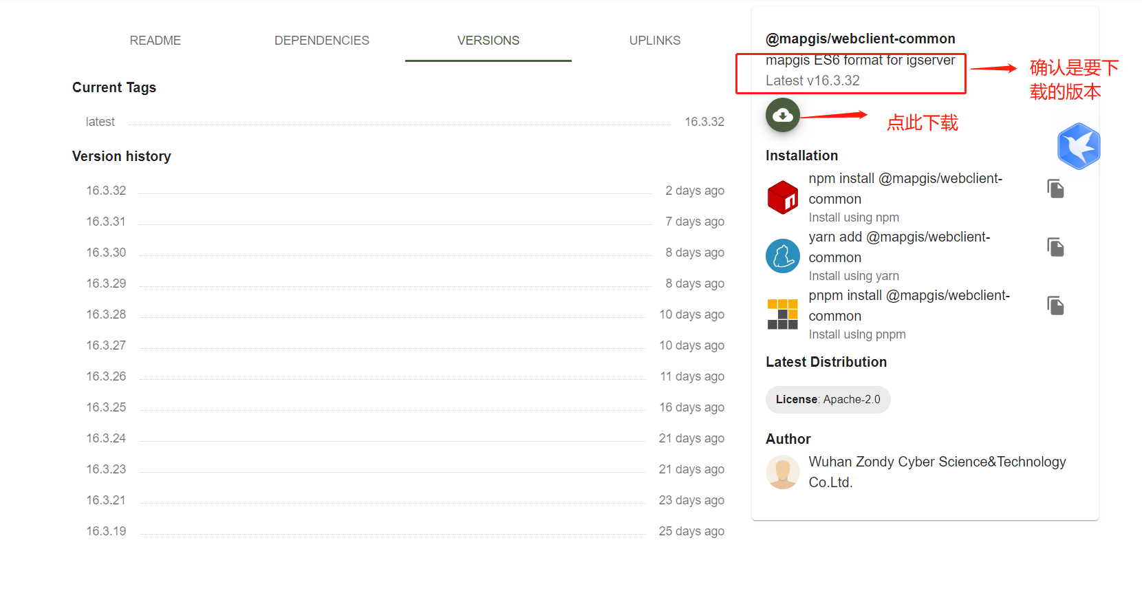
Task: Open version 16.3.19 link
Action: coord(106,531)
